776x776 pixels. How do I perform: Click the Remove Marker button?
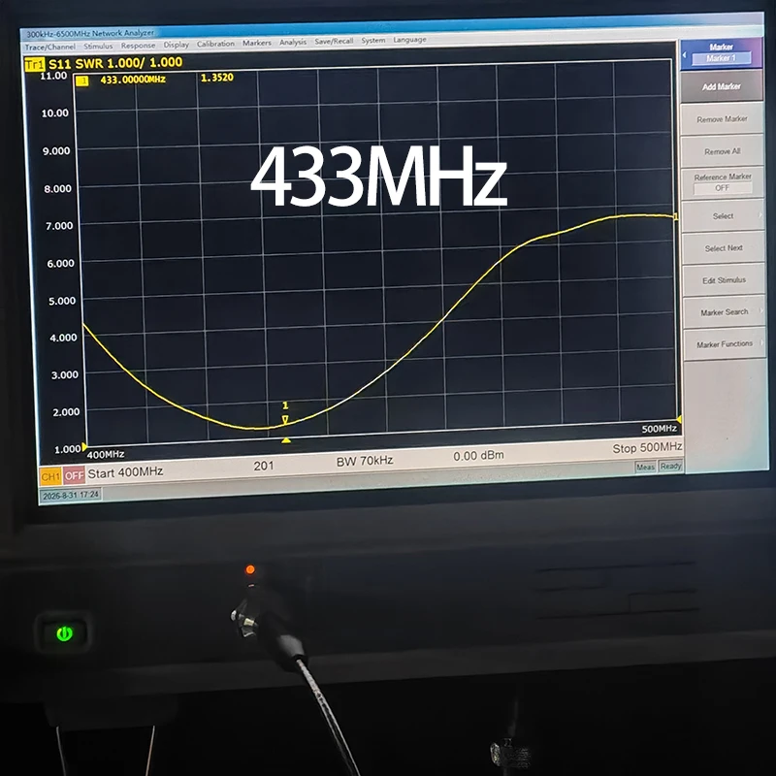pos(722,119)
